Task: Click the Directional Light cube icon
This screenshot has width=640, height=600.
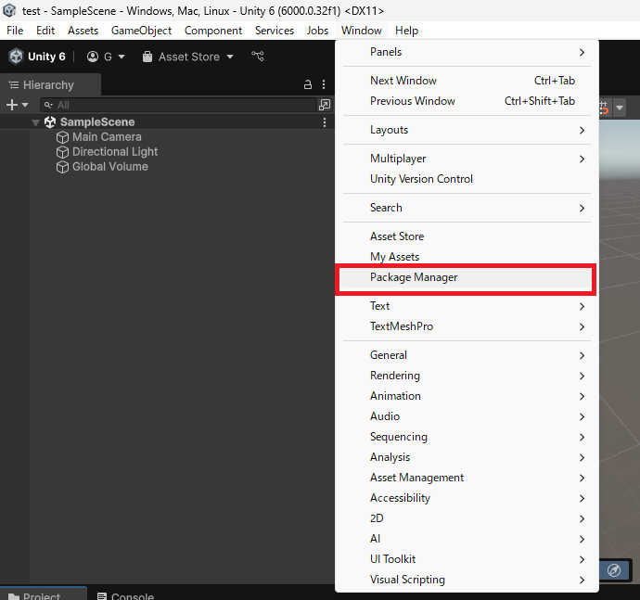Action: tap(62, 152)
